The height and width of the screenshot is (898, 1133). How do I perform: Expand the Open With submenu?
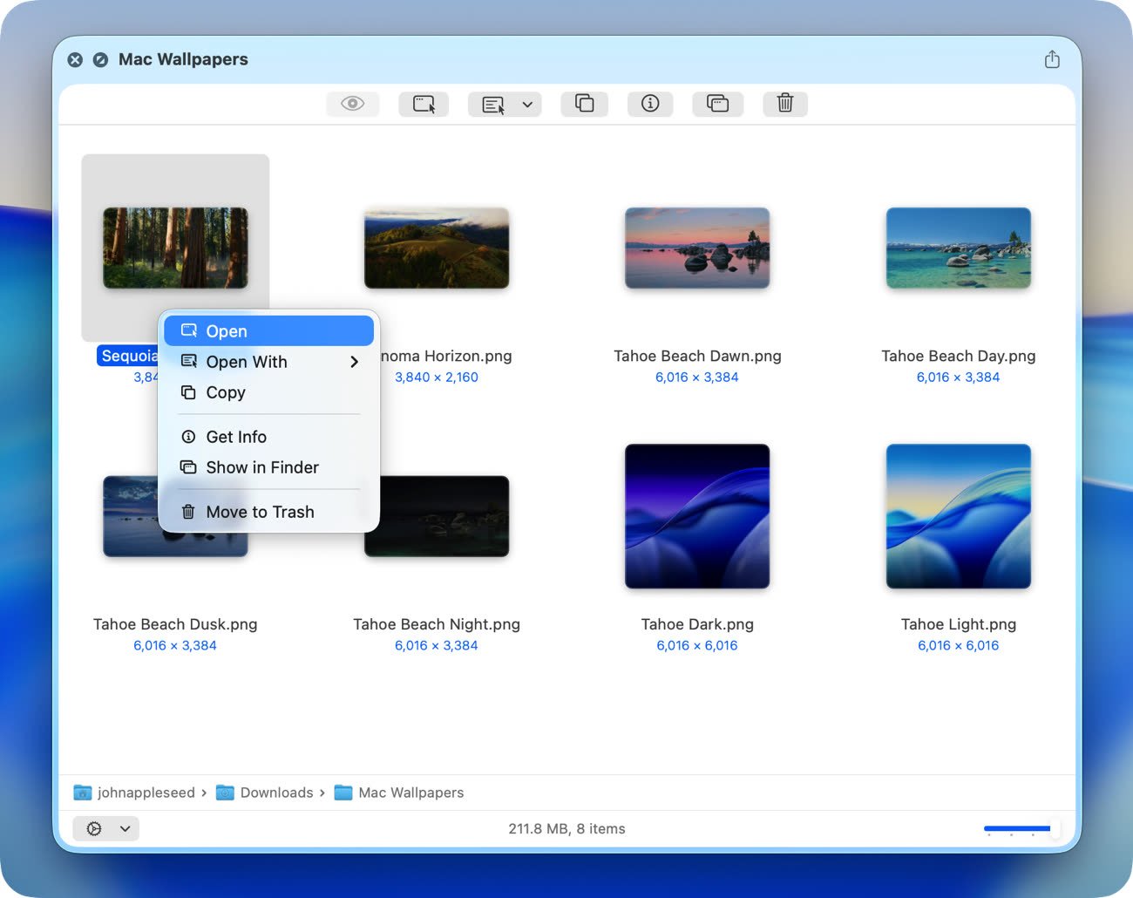click(268, 362)
